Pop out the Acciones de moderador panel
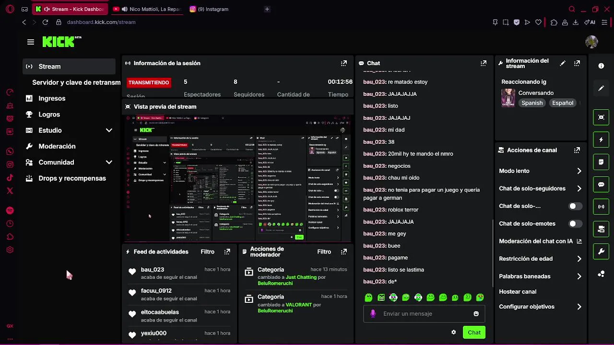This screenshot has height=345, width=614. pos(343,252)
